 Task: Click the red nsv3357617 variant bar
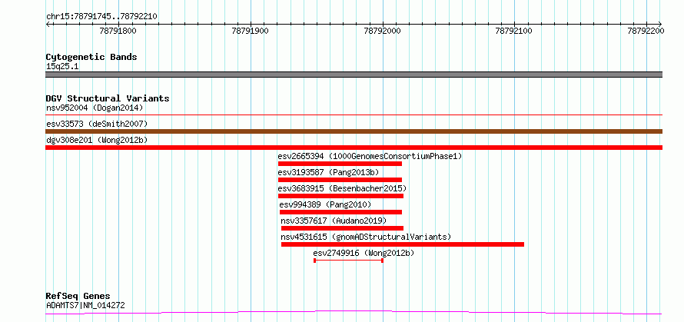pos(343,228)
